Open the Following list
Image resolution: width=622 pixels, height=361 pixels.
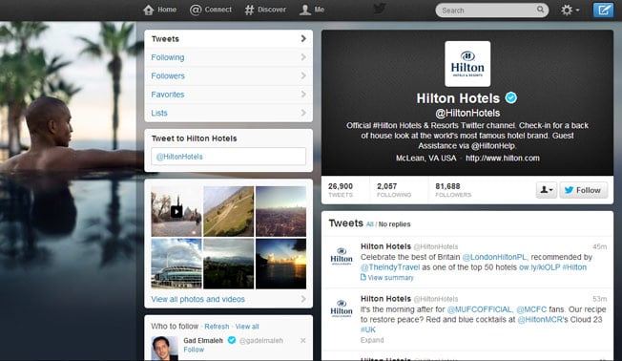click(x=229, y=57)
